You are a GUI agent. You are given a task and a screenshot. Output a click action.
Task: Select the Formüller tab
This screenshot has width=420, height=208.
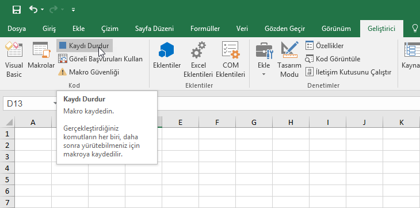tap(205, 29)
